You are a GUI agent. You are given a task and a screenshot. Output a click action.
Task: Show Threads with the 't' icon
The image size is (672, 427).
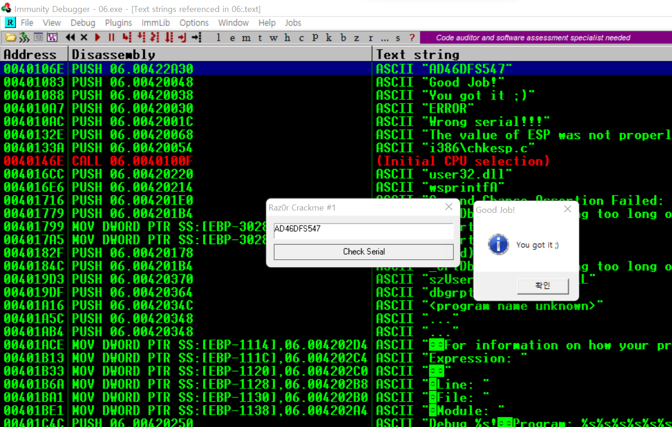260,38
